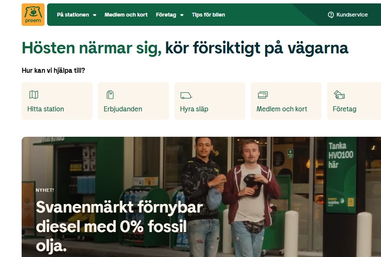Click the price tag icon above Erbjudanden
Screen dimensions: 381x257
110,94
